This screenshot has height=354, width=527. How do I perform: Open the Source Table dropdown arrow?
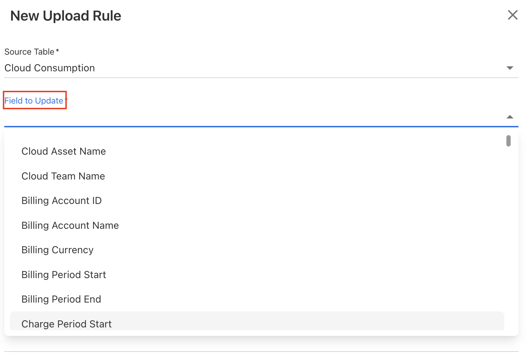tap(510, 68)
